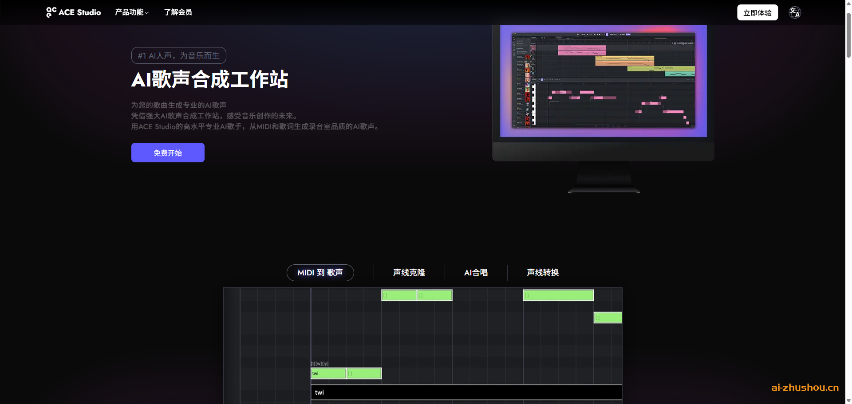Select the green 'twi' note block
The height and width of the screenshot is (404, 852).
coord(328,373)
